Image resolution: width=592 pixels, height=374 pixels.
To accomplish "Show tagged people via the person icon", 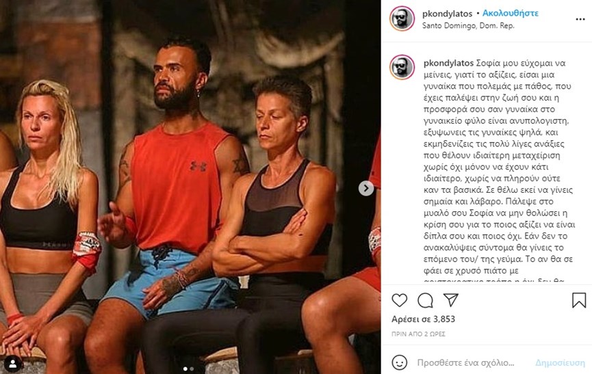I will pos(13,364).
